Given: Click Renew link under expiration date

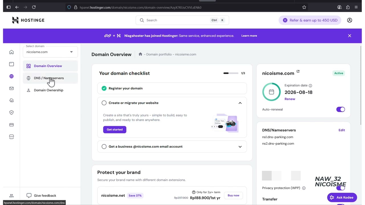Looking at the screenshot, I should click(290, 99).
